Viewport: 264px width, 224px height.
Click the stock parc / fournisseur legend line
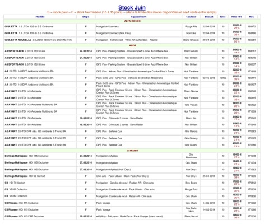pos(132,12)
